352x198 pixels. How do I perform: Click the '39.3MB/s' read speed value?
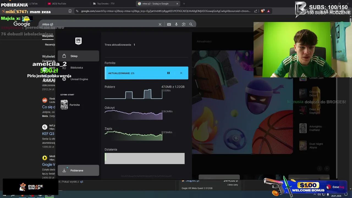tap(168, 111)
